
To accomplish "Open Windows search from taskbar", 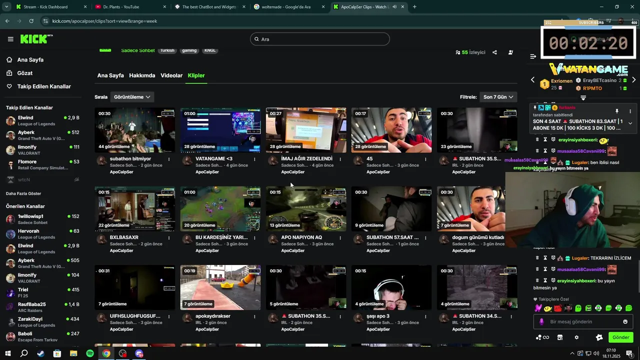I will 24,353.
